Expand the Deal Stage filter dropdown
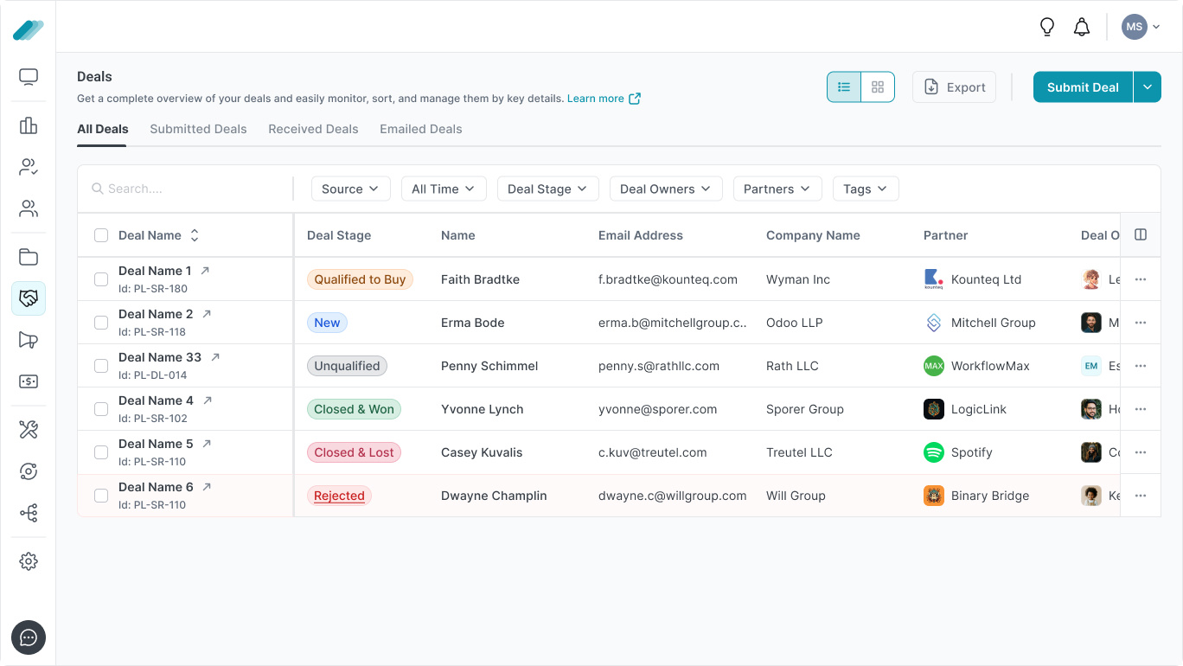This screenshot has height=666, width=1183. (x=547, y=189)
